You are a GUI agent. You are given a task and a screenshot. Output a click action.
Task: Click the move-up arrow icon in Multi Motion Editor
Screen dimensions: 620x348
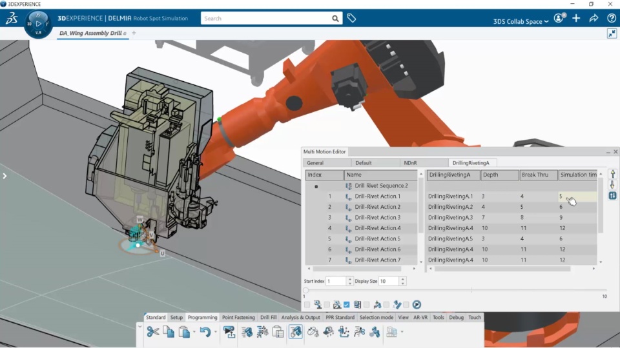click(x=612, y=174)
